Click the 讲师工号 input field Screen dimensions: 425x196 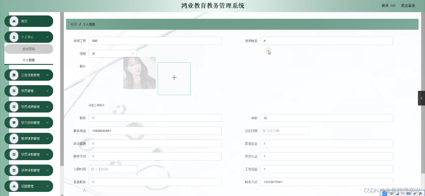(155, 41)
